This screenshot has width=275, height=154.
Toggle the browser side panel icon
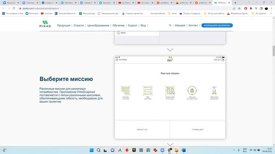point(261,9)
